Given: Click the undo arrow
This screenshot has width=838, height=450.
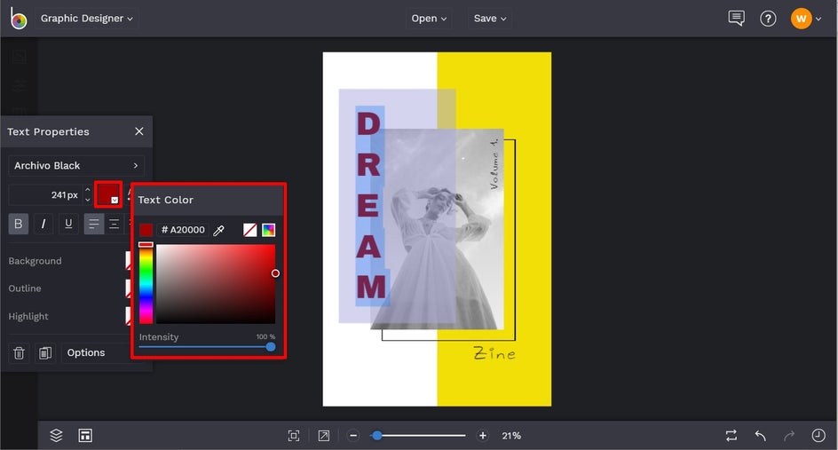Looking at the screenshot, I should coord(760,436).
